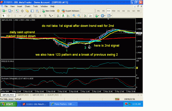Toggle the Expert Advisors button
Viewport: 172px width, 111px height.
coord(70,11)
